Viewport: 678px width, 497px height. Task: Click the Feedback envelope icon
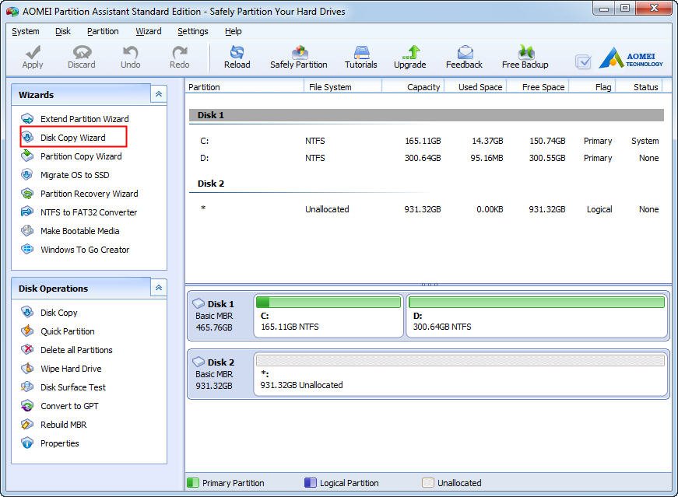click(464, 56)
